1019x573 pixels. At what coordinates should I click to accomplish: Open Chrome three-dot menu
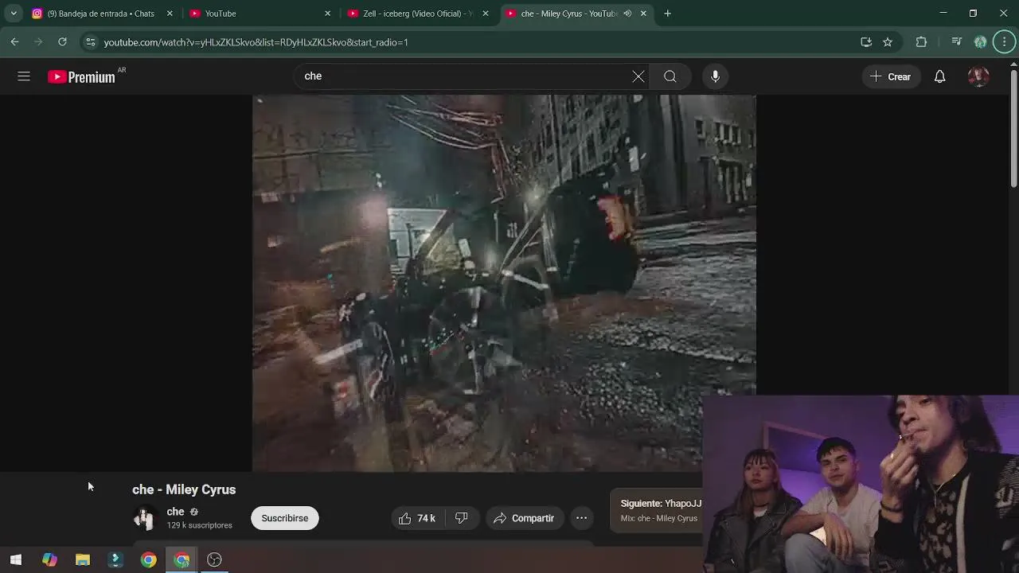click(1005, 42)
